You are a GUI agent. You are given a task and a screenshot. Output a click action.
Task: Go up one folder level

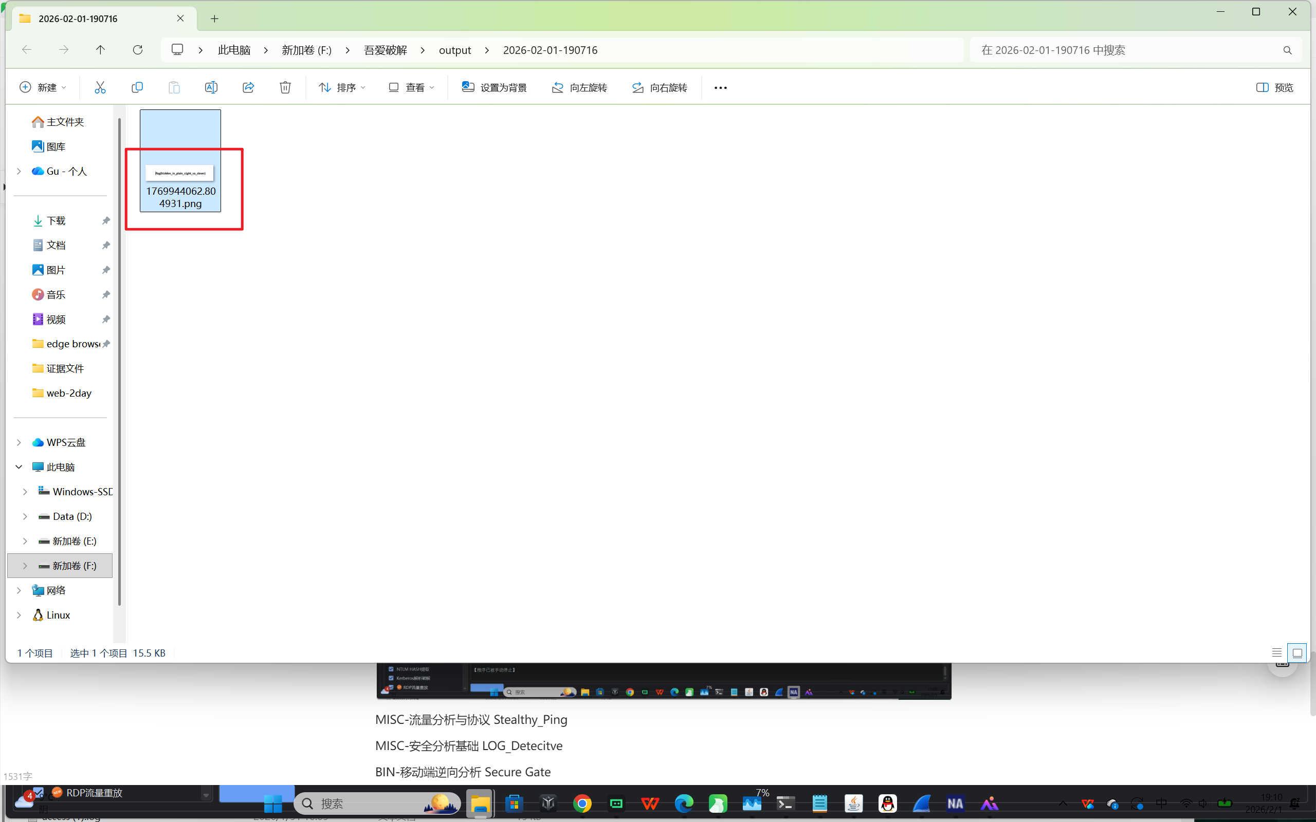(101, 50)
